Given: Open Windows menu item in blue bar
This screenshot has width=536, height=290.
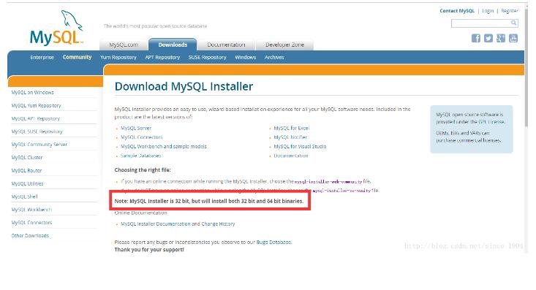Looking at the screenshot, I should (x=246, y=58).
